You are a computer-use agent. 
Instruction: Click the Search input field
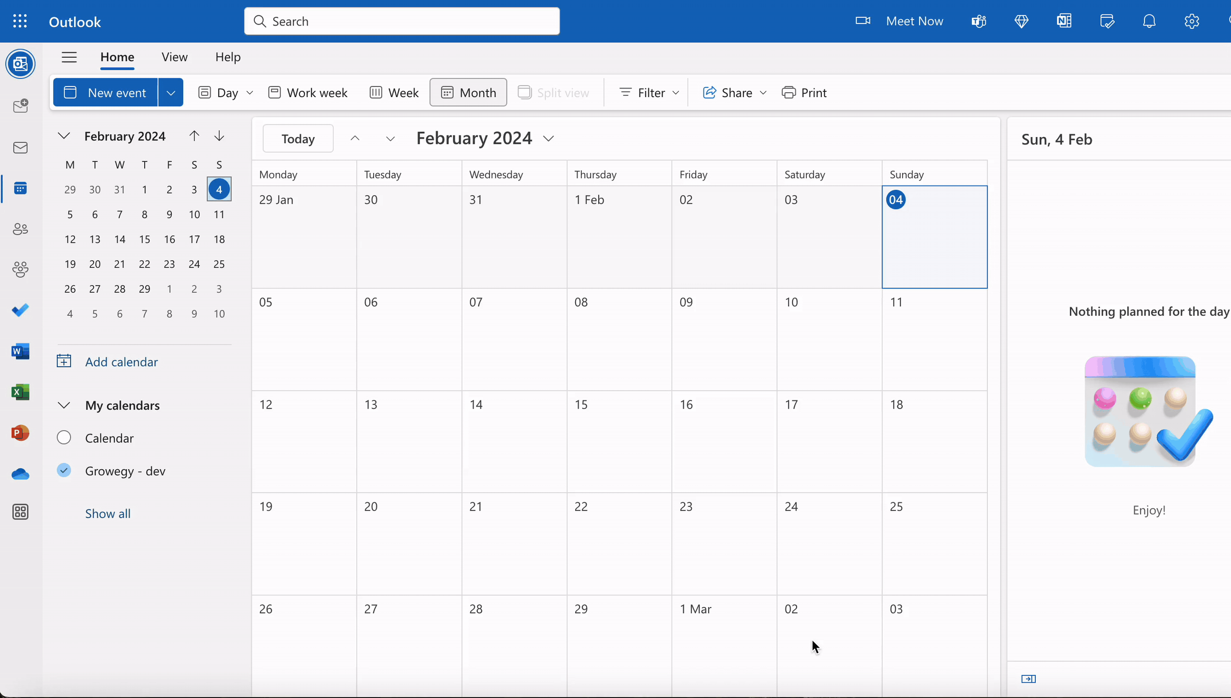[x=402, y=21]
